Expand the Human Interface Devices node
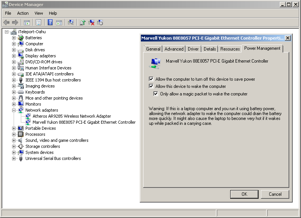 [14, 68]
